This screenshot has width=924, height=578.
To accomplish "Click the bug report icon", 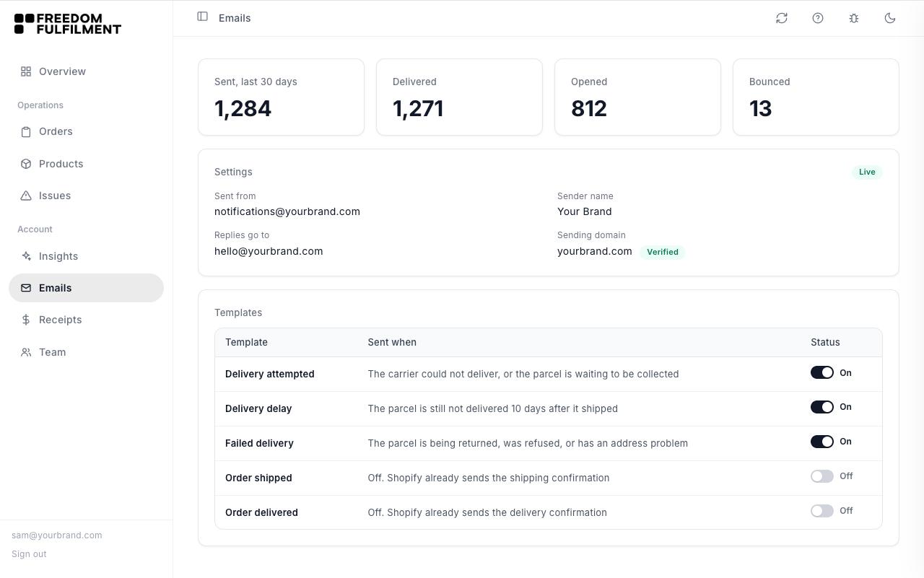I will pyautogui.click(x=854, y=18).
